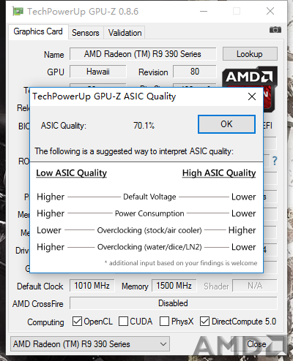Screen dimensions: 293x361
Task: Click the Memory 1500 MHz field
Action: pyautogui.click(x=174, y=286)
